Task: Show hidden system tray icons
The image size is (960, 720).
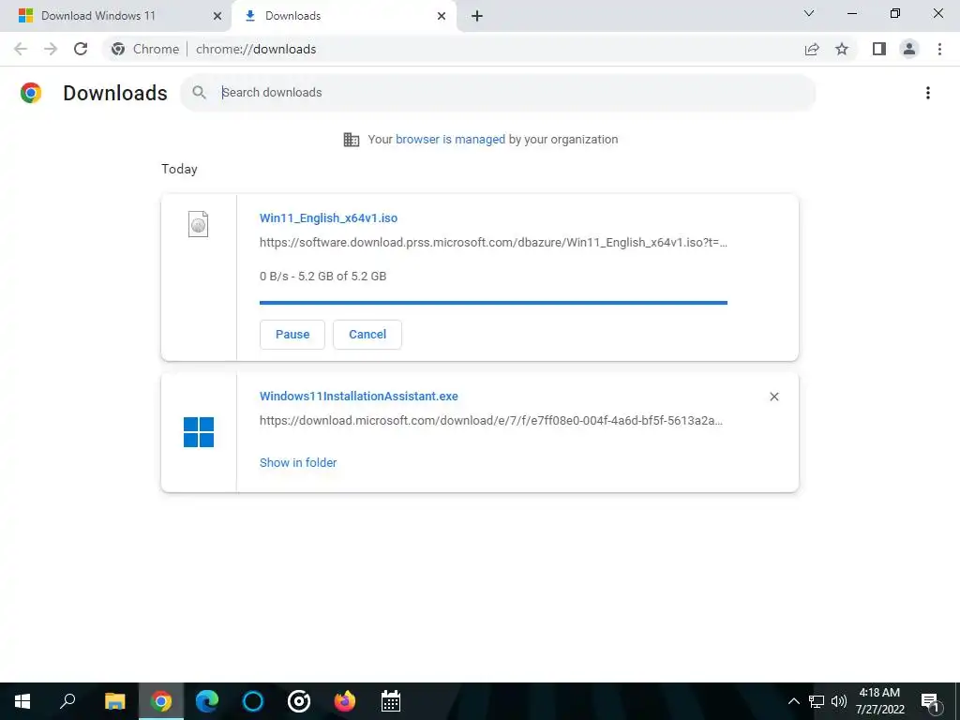Action: pyautogui.click(x=793, y=701)
